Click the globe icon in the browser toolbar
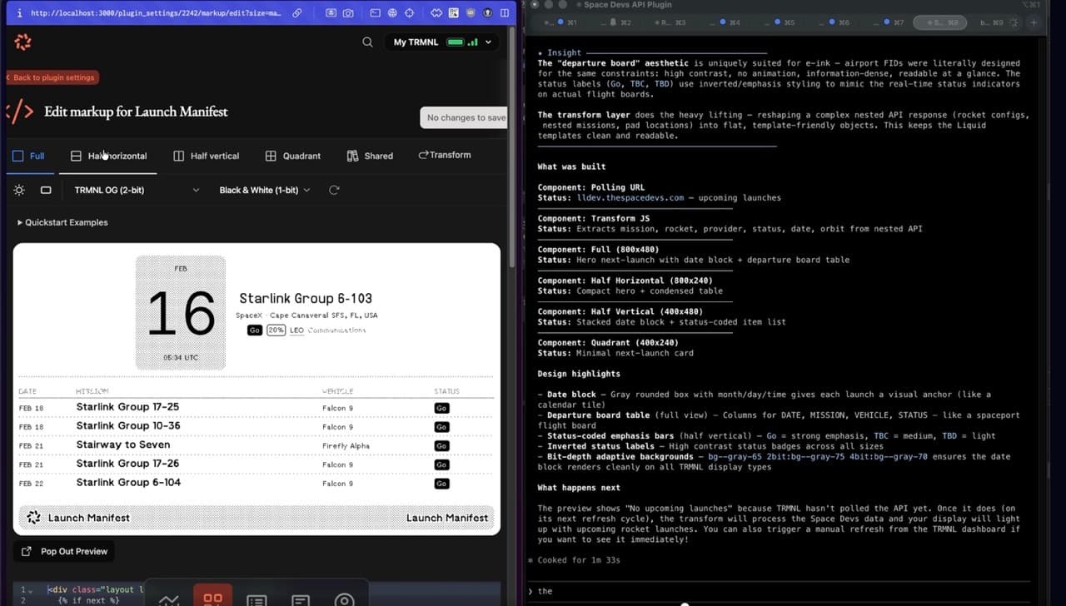 pos(391,13)
